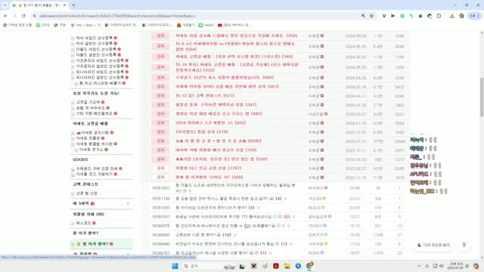
Task: Tick the checkbox of the post with [2] comments
Action: [145, 217]
